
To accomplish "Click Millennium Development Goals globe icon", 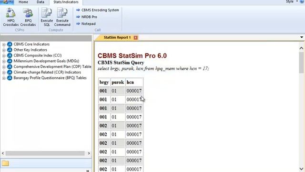I will point(10,61).
